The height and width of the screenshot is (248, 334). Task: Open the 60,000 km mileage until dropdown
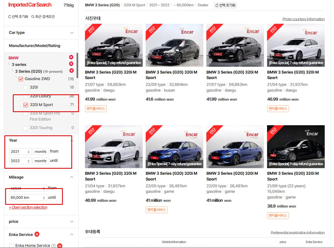click(28, 197)
